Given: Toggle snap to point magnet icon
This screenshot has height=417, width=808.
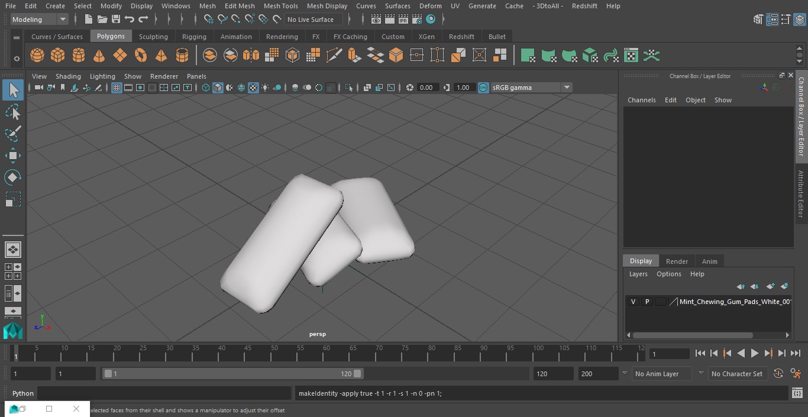Looking at the screenshot, I should click(236, 20).
